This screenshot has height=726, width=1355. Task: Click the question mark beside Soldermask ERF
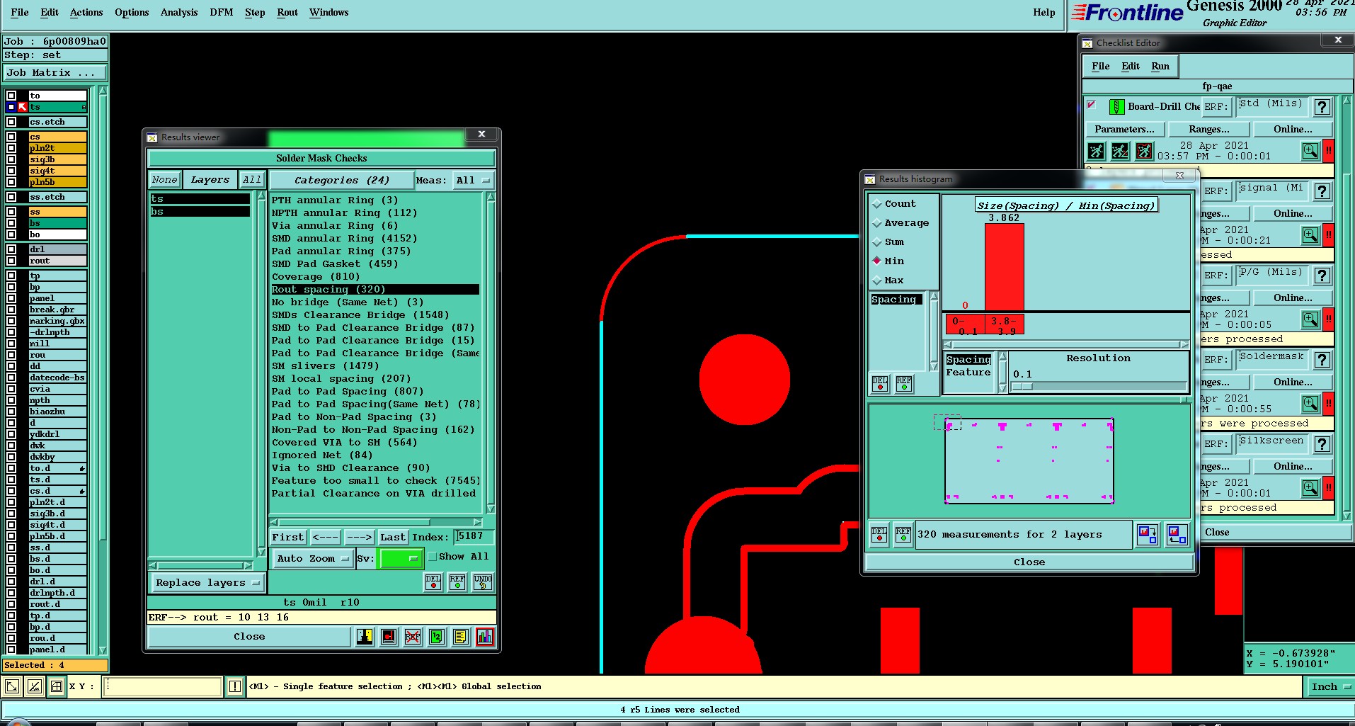(x=1321, y=360)
